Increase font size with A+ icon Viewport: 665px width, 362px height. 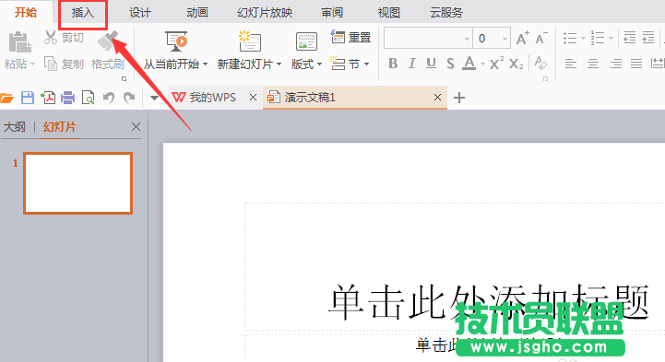(x=522, y=38)
